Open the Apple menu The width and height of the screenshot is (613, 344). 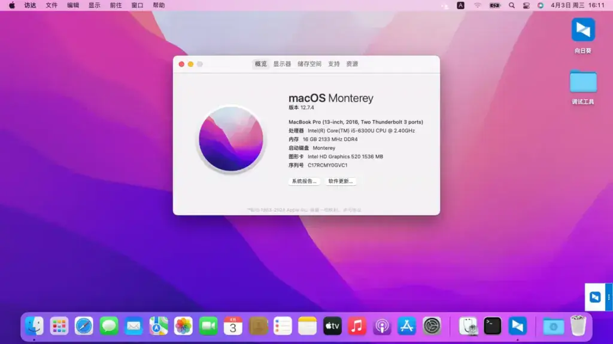click(x=12, y=5)
